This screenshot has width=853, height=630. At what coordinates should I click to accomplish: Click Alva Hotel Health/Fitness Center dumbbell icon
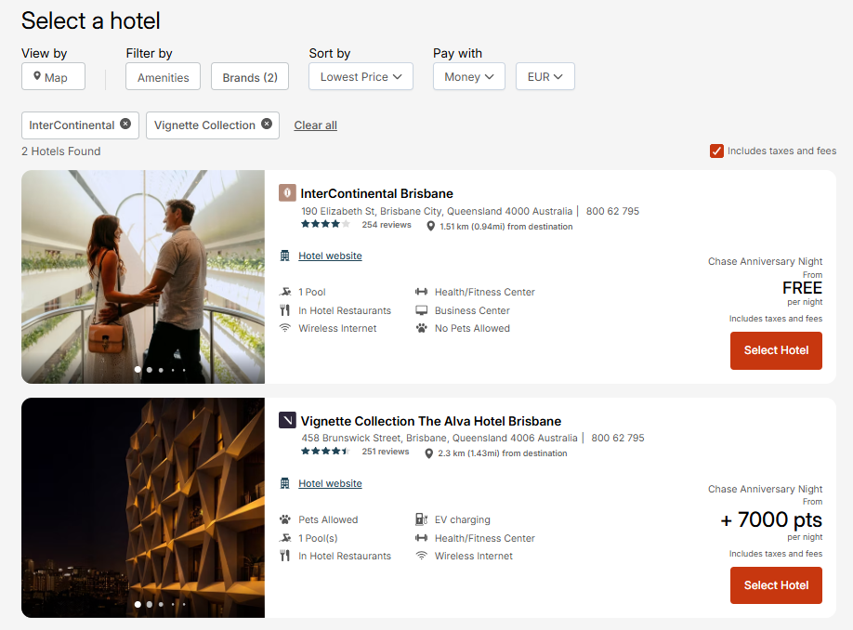(x=421, y=538)
